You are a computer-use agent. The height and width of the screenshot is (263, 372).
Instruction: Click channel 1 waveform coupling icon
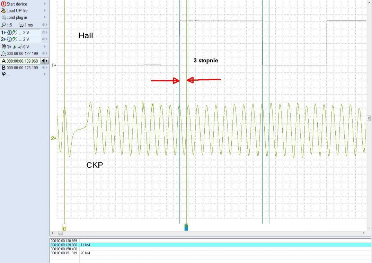(x=15, y=32)
